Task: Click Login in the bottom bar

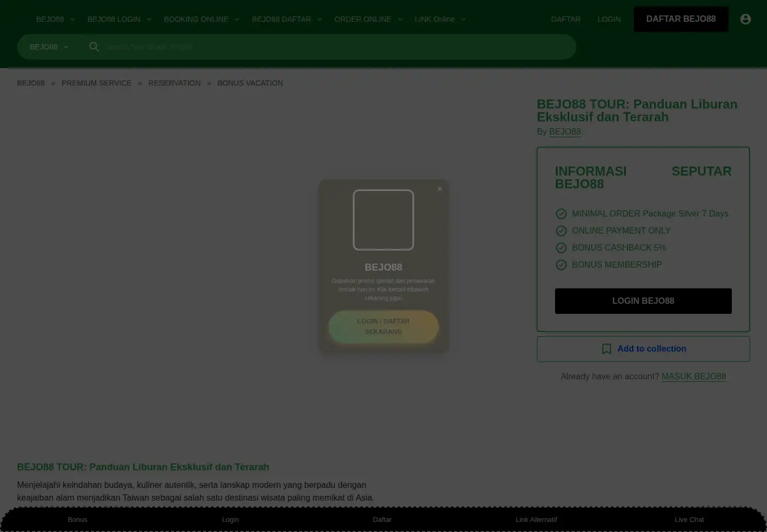Action: [230, 520]
